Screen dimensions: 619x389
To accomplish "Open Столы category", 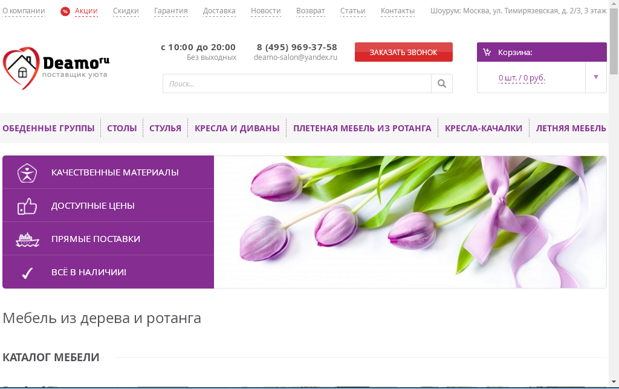I will point(122,128).
